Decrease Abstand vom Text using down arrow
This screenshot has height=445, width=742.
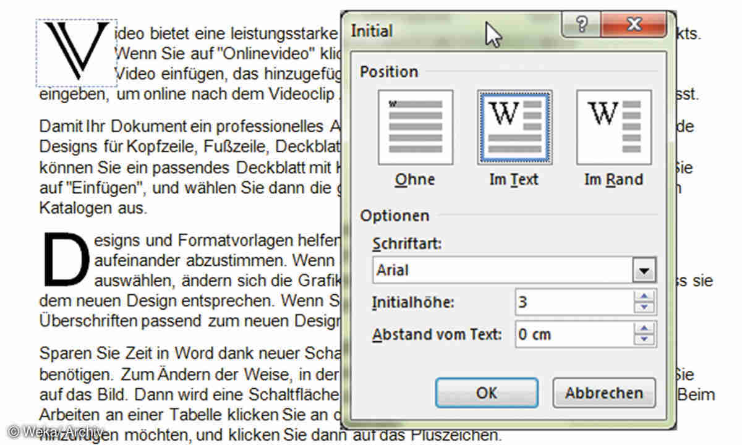click(x=644, y=339)
